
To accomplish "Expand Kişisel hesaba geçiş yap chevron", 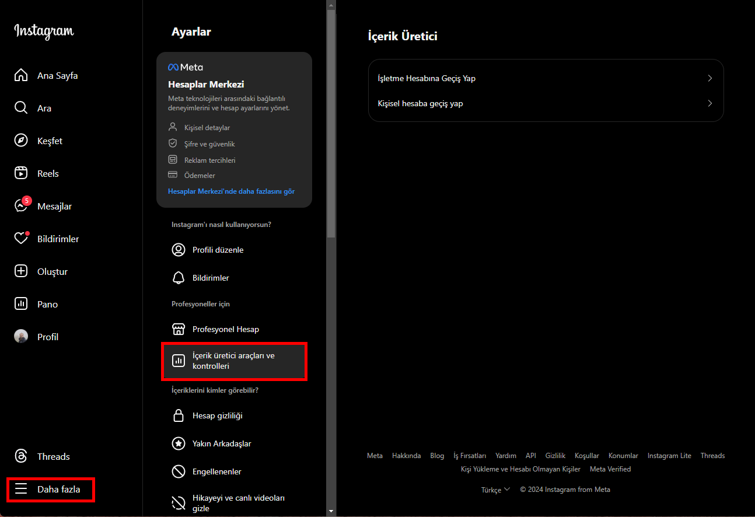I will coord(709,103).
